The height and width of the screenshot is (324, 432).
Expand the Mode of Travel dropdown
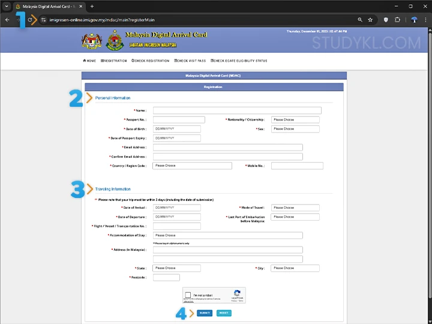(x=295, y=208)
